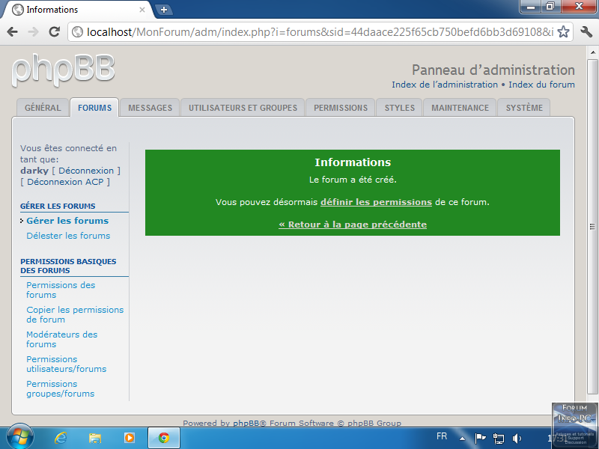Click Index du forum link

tap(541, 85)
